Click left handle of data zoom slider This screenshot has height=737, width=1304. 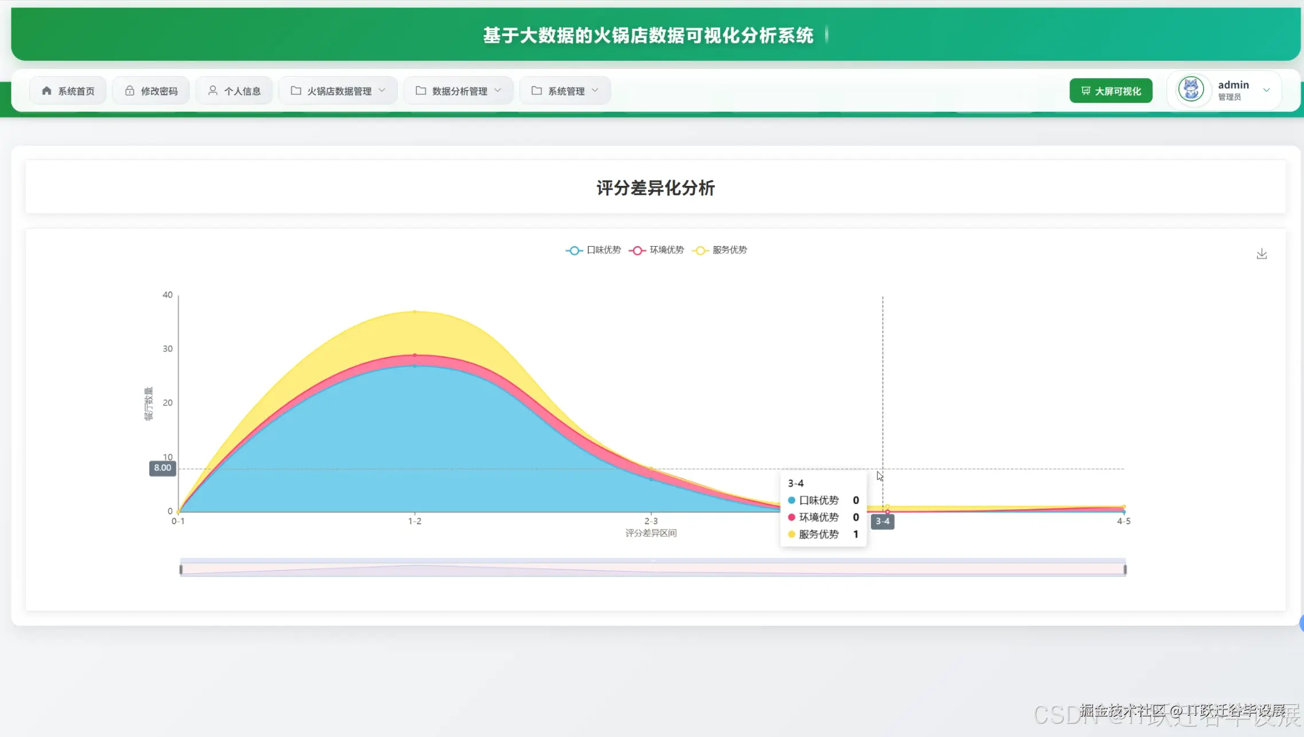(181, 569)
